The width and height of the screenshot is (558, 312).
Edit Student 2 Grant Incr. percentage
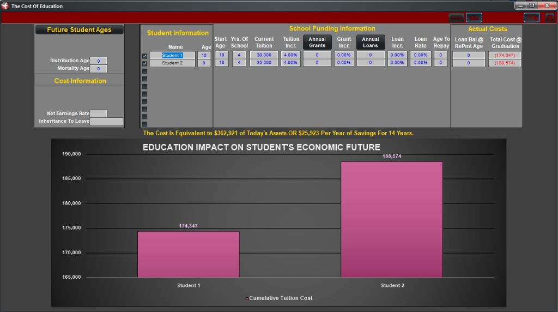pyautogui.click(x=344, y=63)
